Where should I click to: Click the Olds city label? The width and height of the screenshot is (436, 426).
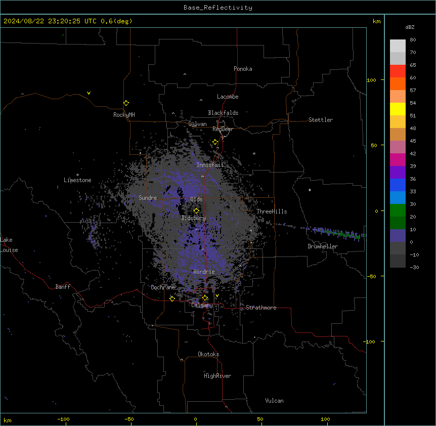(196, 199)
